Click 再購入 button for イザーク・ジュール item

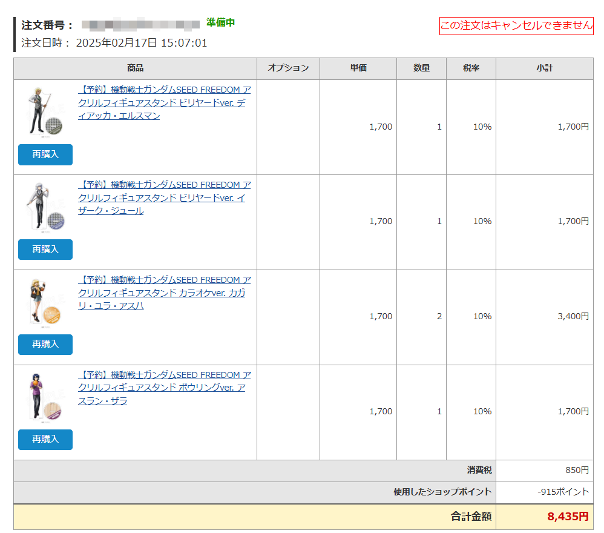[x=45, y=250]
